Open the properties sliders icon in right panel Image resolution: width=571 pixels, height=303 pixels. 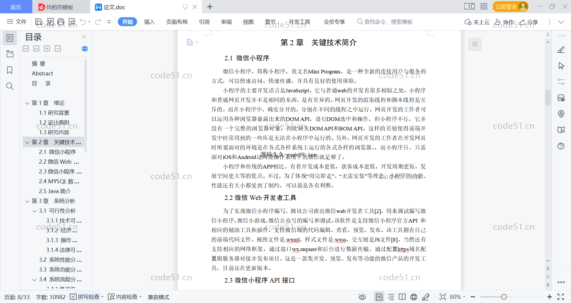tap(561, 82)
